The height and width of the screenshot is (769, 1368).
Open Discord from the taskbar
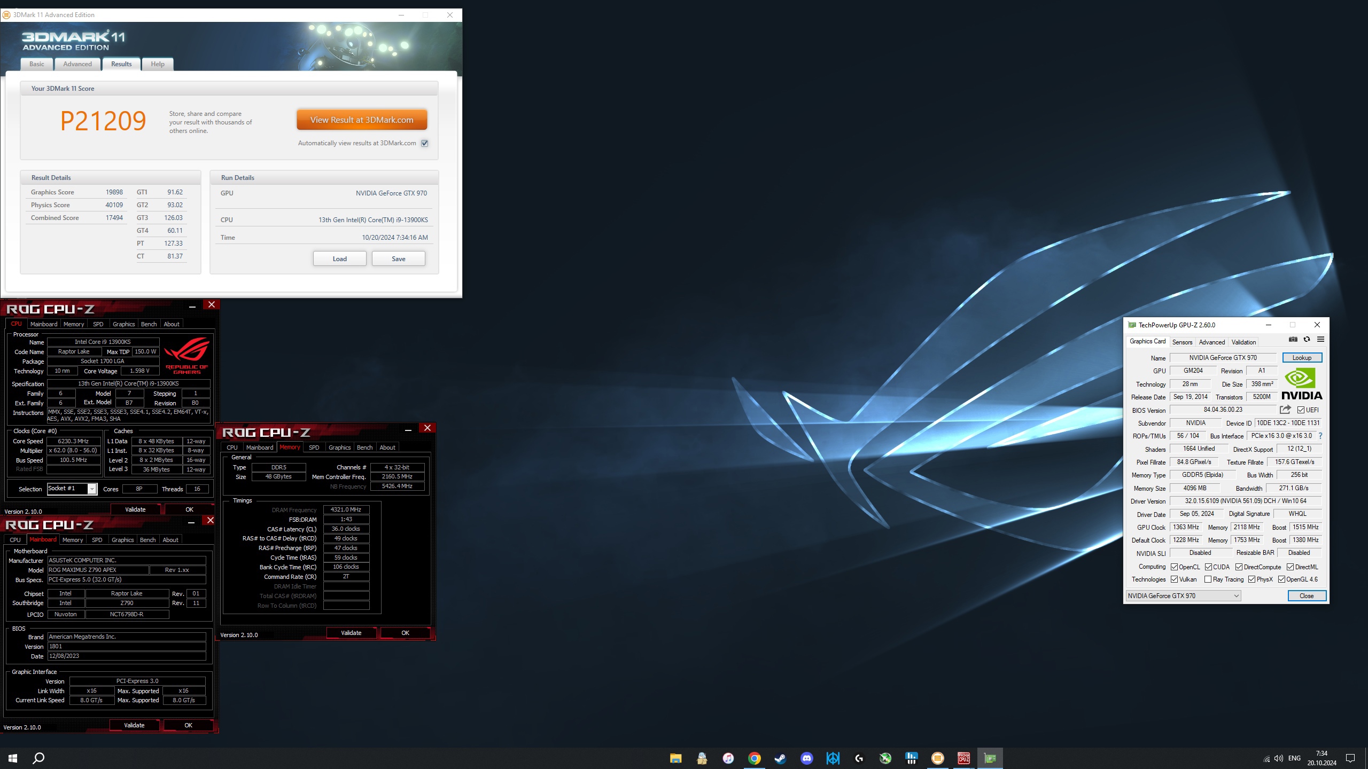coord(806,758)
